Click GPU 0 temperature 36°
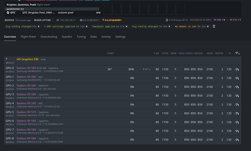251x151 pixels. coord(109,69)
